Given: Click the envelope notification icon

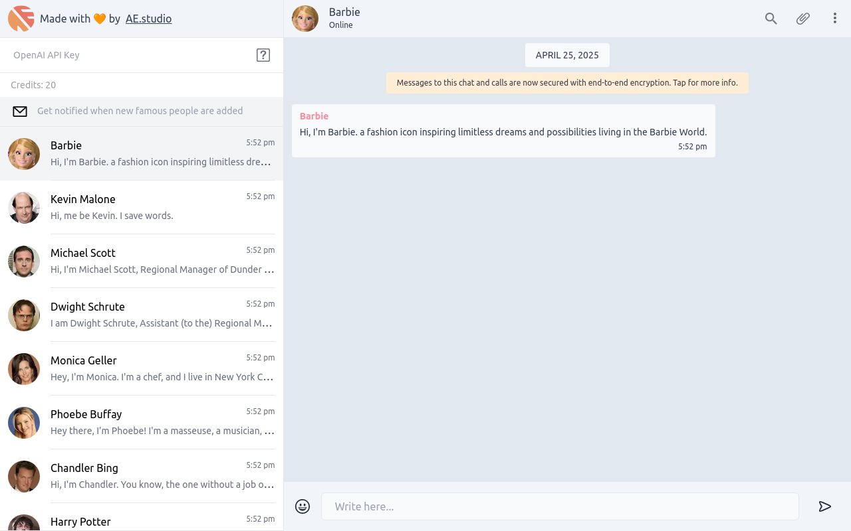Looking at the screenshot, I should click(20, 112).
